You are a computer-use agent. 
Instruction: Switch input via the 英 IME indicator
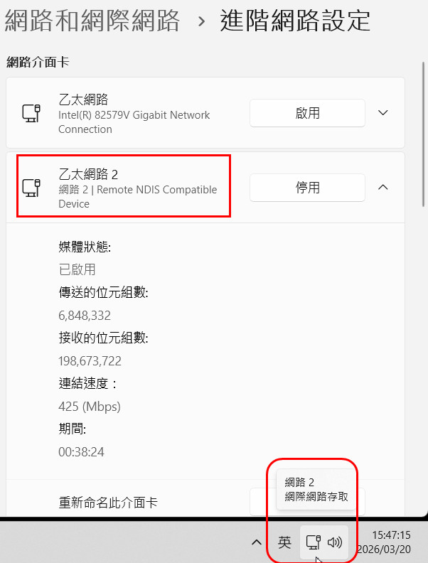(284, 542)
